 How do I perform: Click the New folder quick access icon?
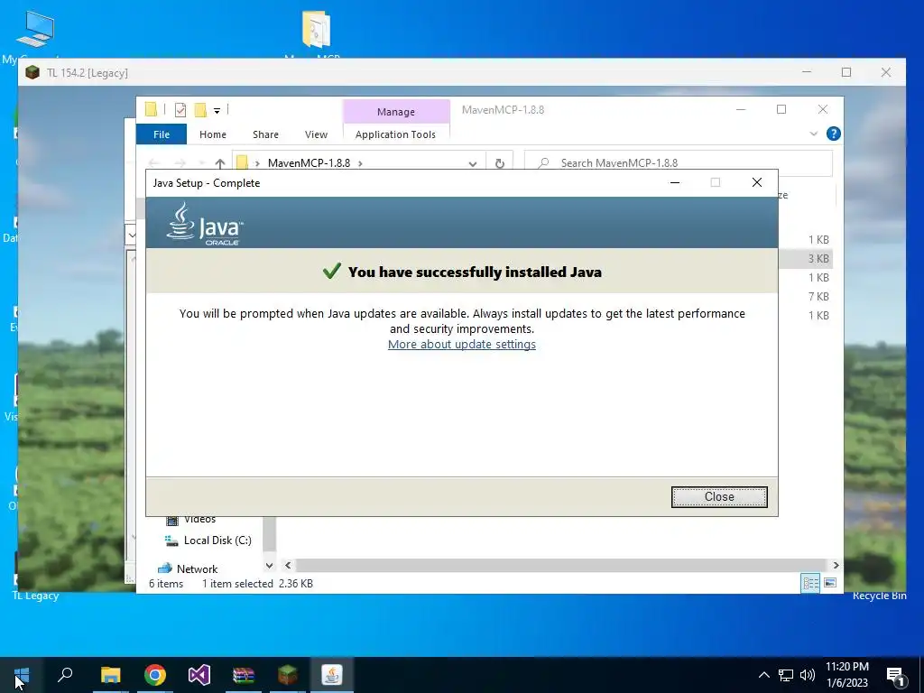(200, 109)
